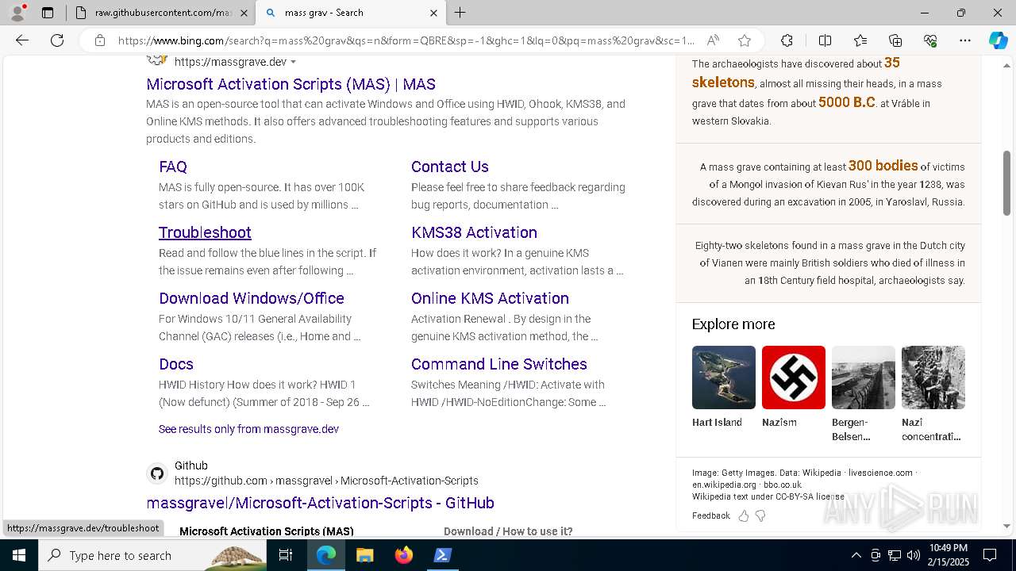
Task: Open the Extensions puzzle icon
Action: click(x=787, y=40)
